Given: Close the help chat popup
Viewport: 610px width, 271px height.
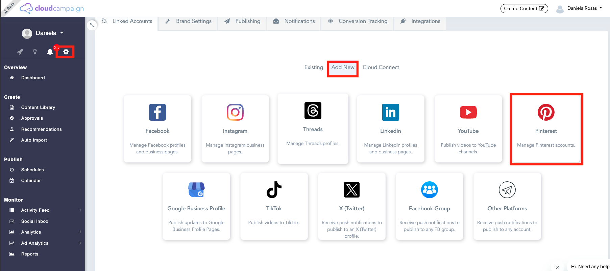Looking at the screenshot, I should [x=557, y=267].
